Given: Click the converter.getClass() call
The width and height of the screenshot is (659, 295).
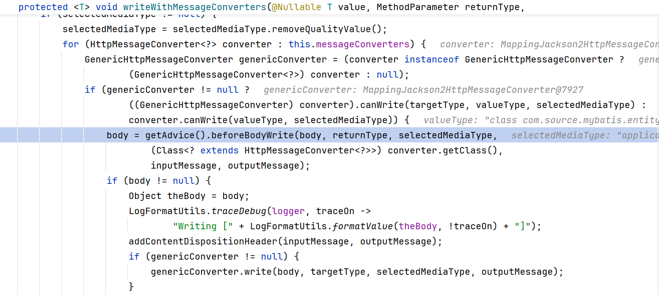Looking at the screenshot, I should [443, 150].
